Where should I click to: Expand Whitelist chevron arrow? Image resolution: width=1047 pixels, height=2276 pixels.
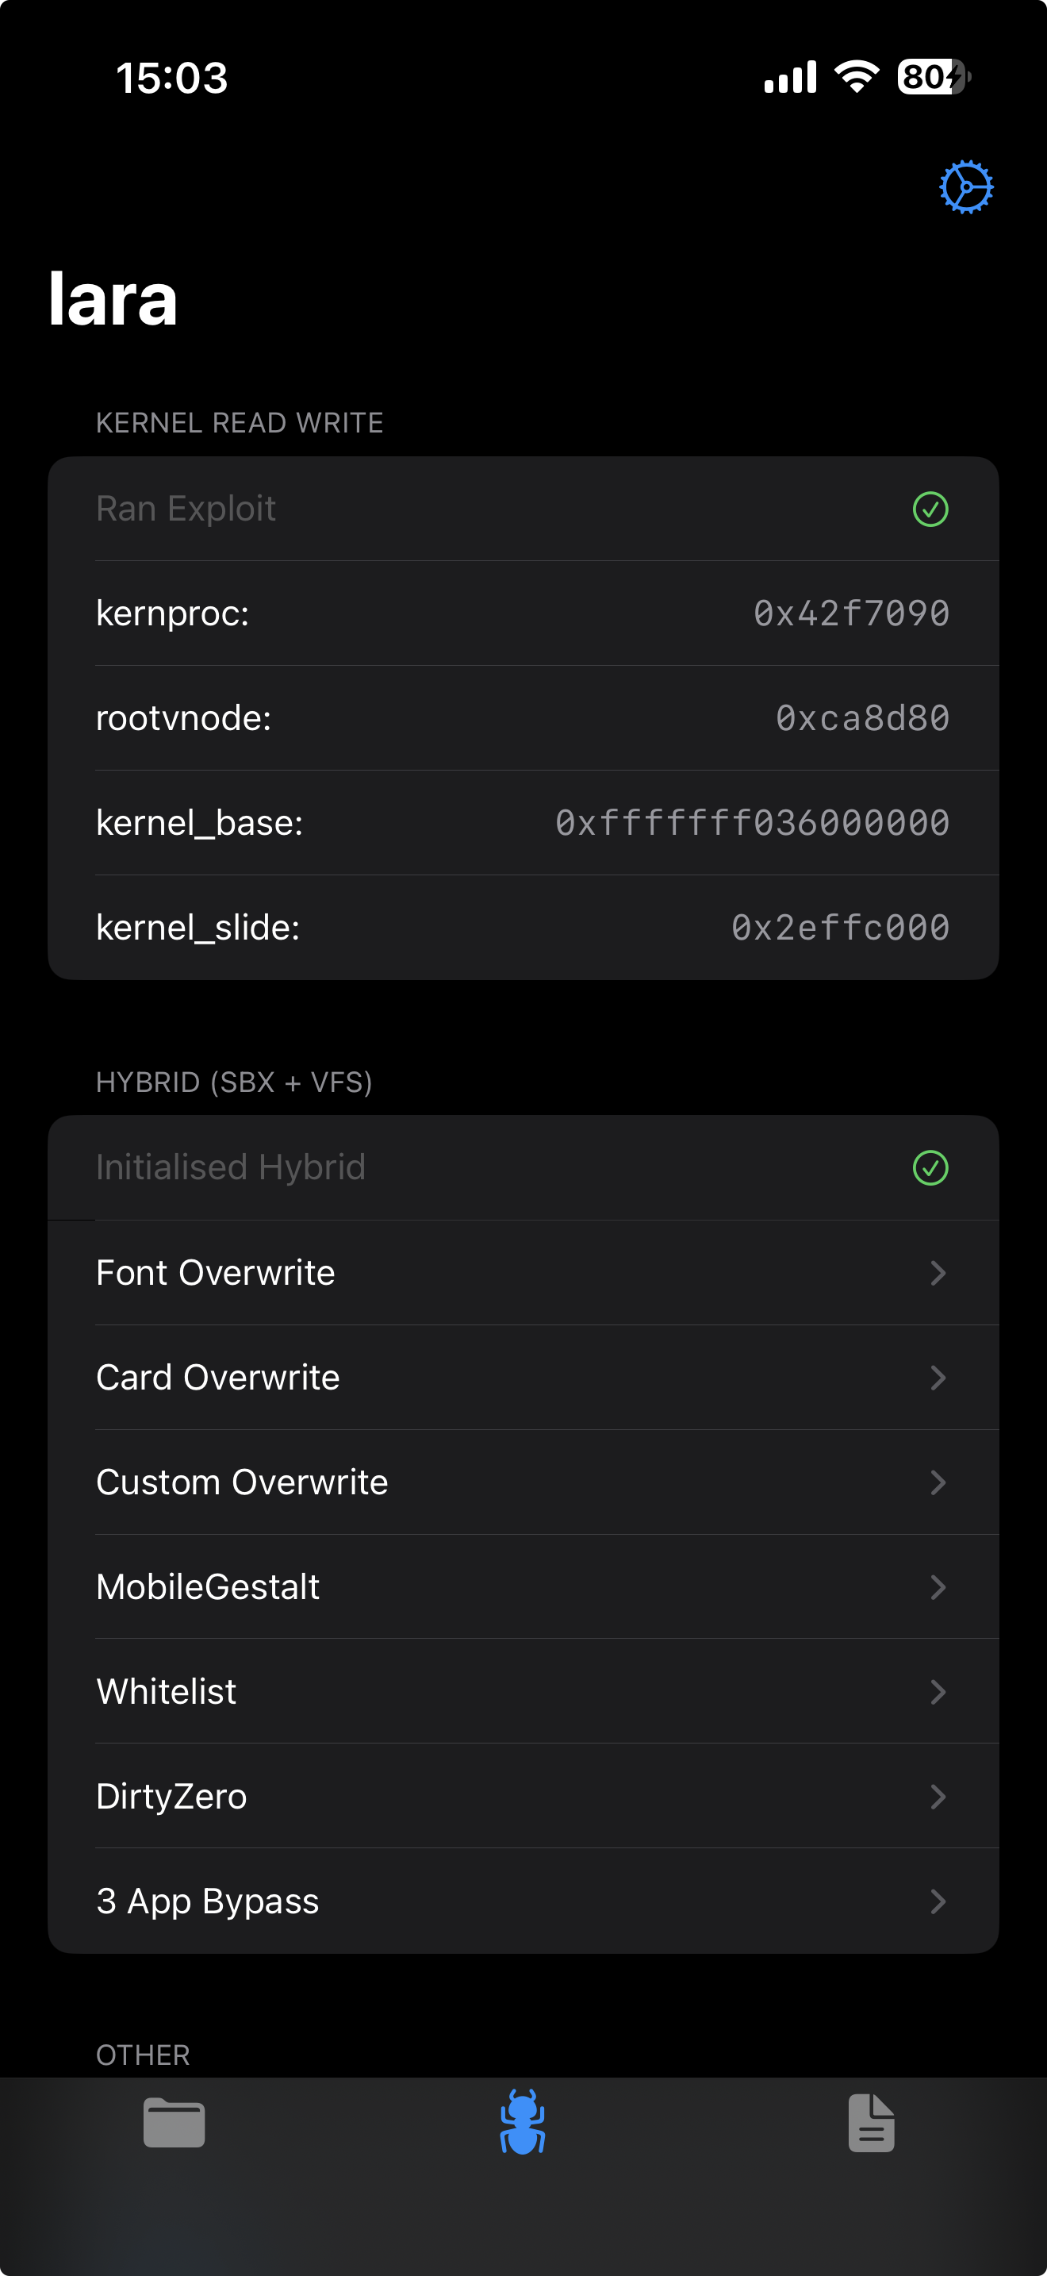(x=938, y=1692)
